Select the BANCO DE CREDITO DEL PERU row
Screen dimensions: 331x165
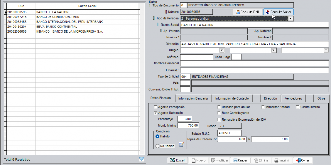(73, 17)
